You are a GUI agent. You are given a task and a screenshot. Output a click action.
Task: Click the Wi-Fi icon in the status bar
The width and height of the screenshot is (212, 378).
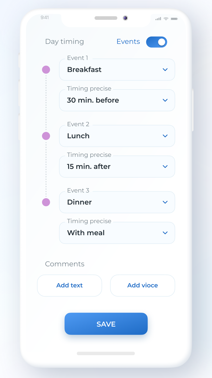pyautogui.click(x=166, y=19)
